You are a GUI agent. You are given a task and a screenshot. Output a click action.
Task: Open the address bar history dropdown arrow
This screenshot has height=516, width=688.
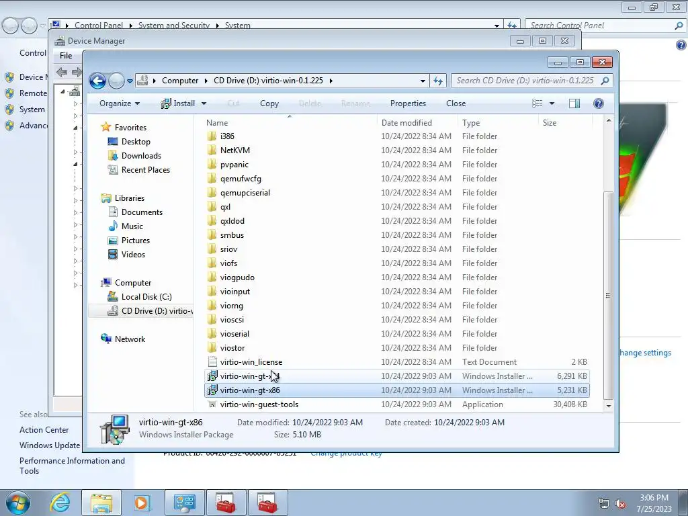tap(423, 81)
